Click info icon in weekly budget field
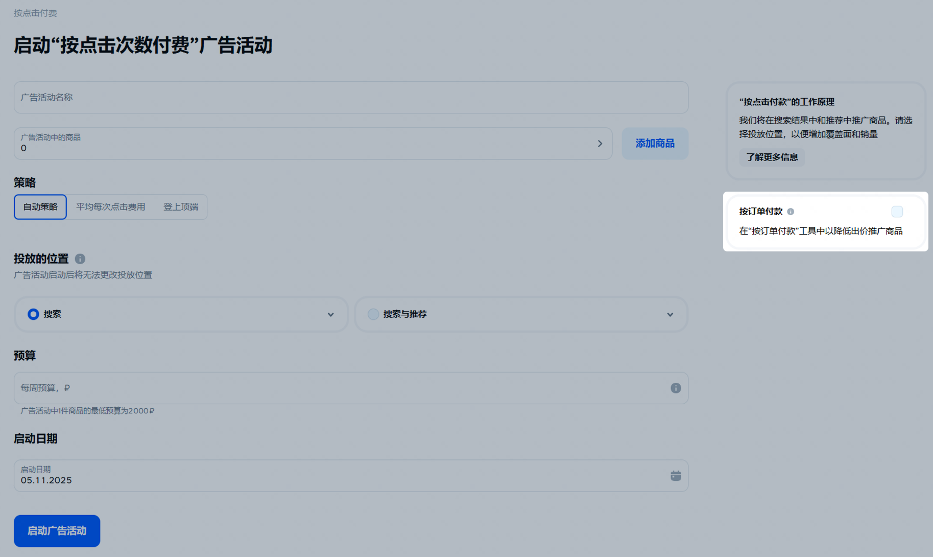The image size is (933, 557). pos(675,388)
